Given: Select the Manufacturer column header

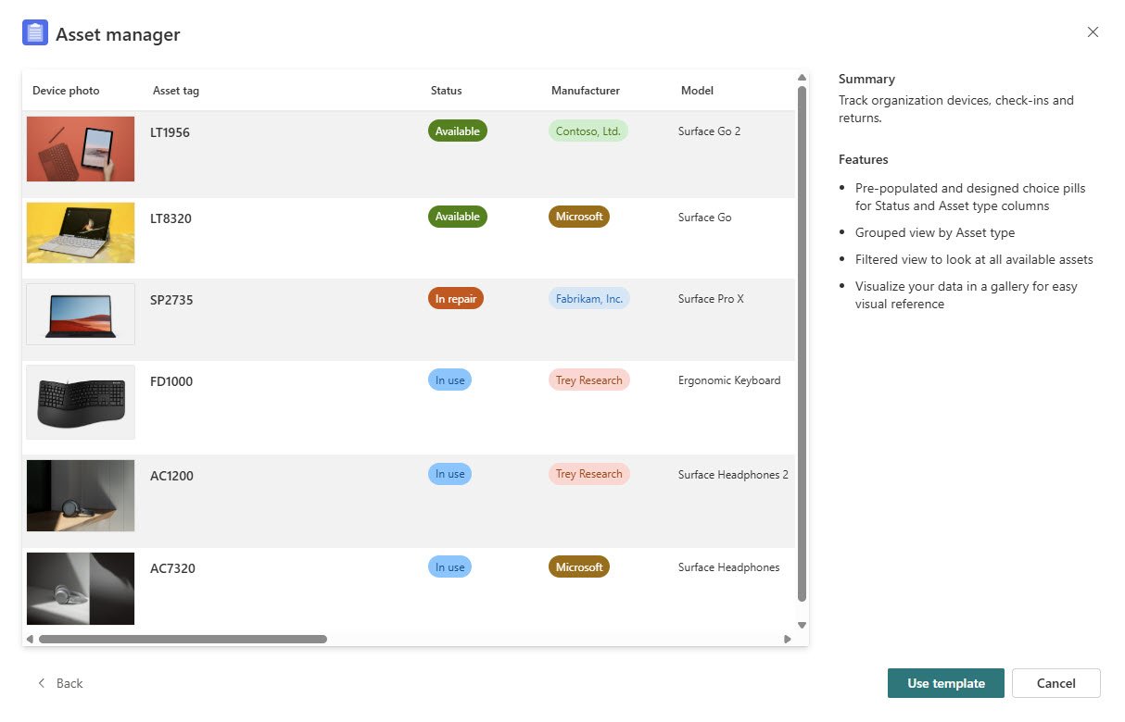Looking at the screenshot, I should [585, 91].
